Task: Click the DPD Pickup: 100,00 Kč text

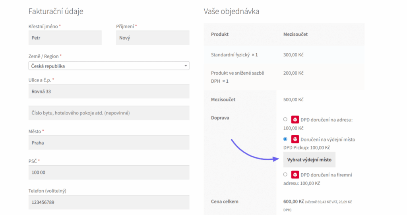Action: coord(306,148)
